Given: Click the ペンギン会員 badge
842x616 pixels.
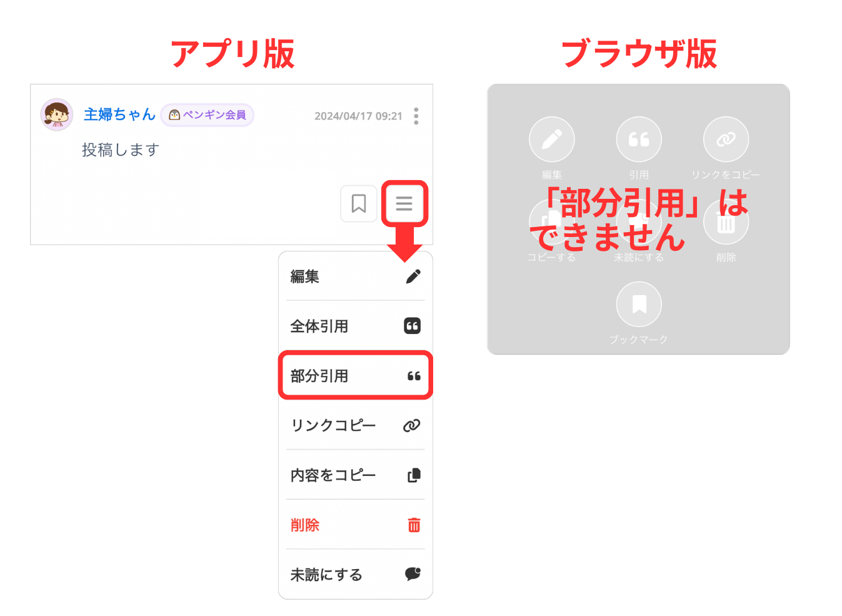Looking at the screenshot, I should coord(208,115).
